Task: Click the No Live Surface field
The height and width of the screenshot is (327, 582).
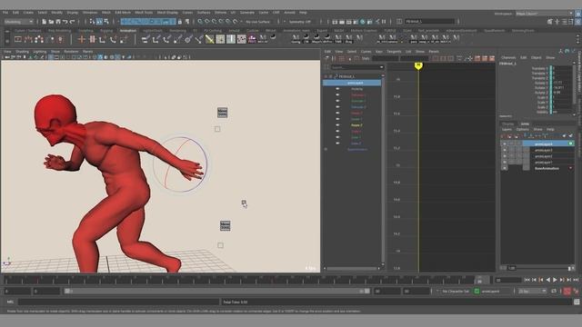Action: [258, 22]
